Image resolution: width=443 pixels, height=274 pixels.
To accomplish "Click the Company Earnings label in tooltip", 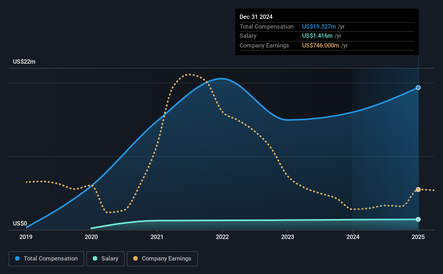I will pos(264,45).
